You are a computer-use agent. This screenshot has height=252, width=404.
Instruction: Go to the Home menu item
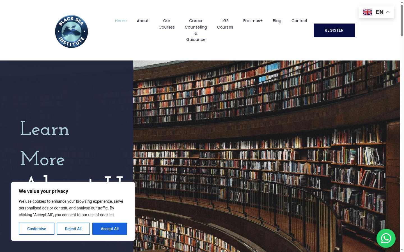tap(121, 21)
